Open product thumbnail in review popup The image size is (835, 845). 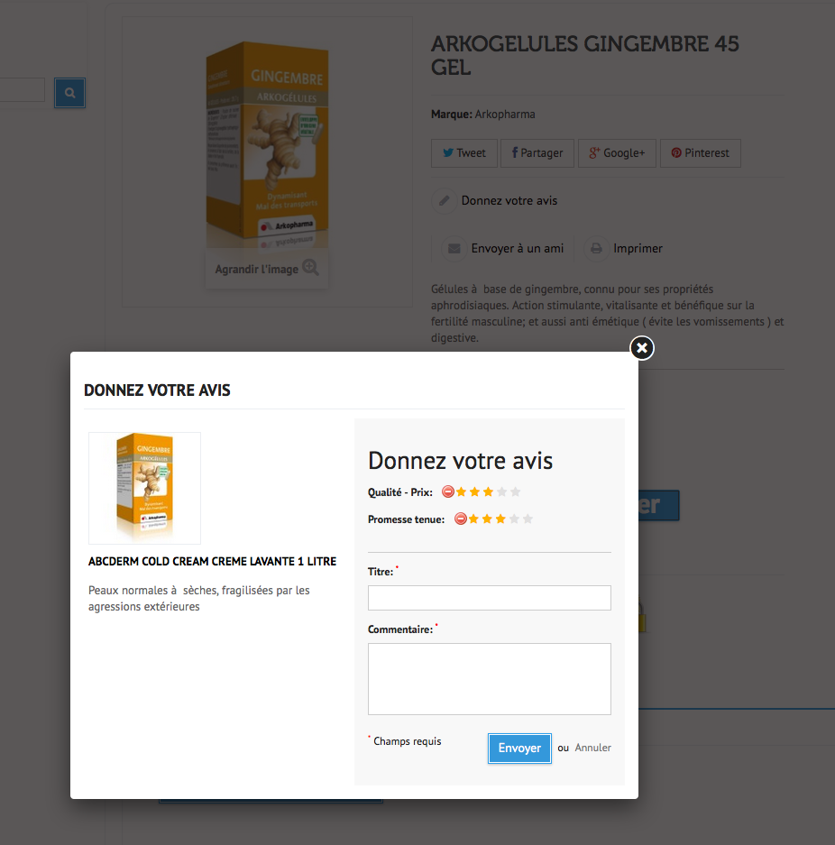144,488
